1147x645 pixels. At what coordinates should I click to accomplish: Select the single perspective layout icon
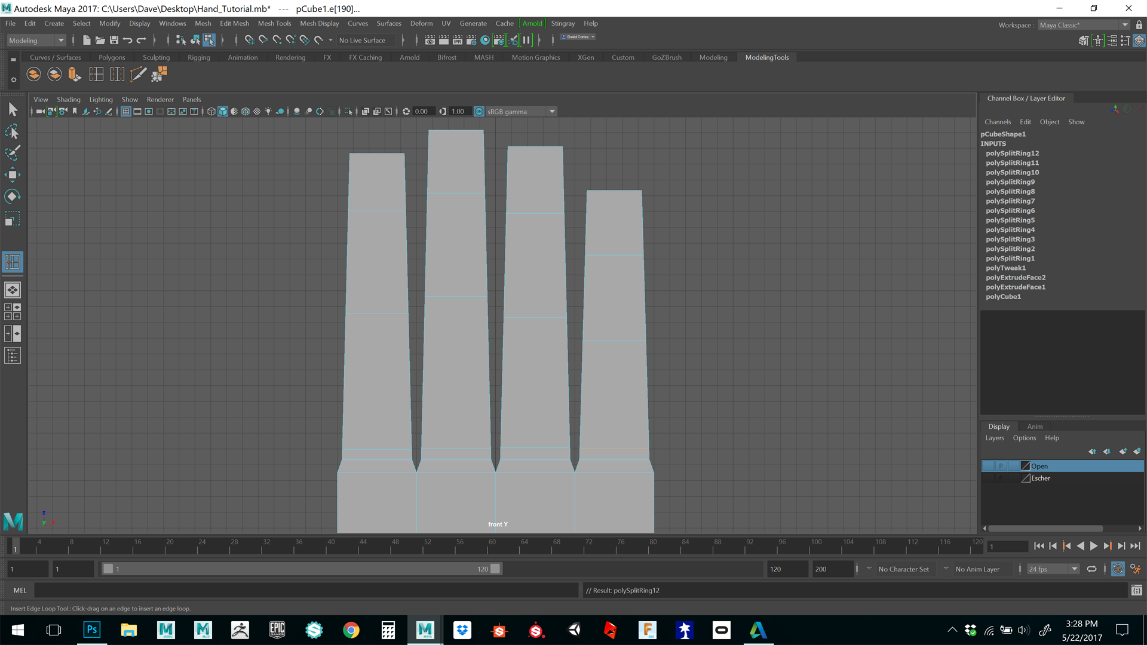coord(13,290)
